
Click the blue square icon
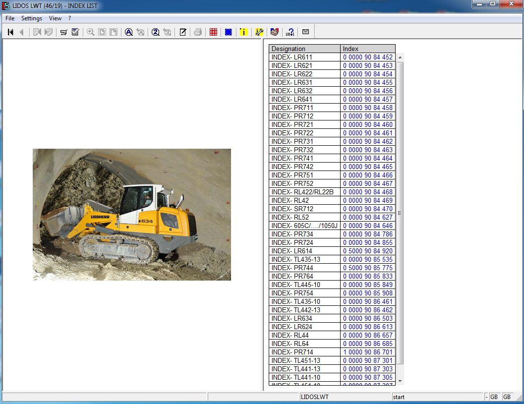click(228, 32)
